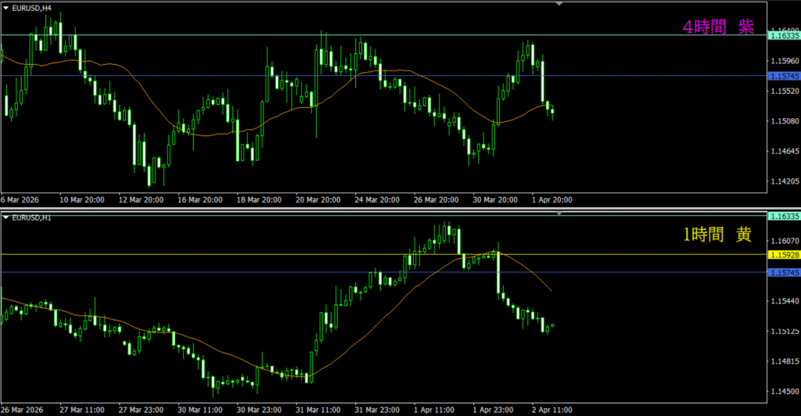
Task: Click the divider between H4 and H1 charts
Action: point(391,208)
